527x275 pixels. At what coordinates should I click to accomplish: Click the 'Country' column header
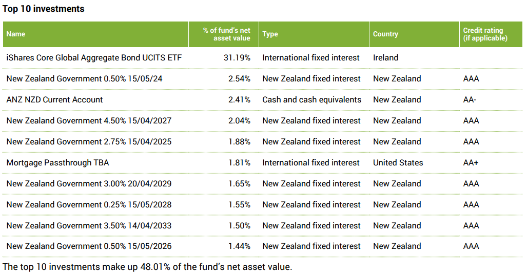point(385,34)
